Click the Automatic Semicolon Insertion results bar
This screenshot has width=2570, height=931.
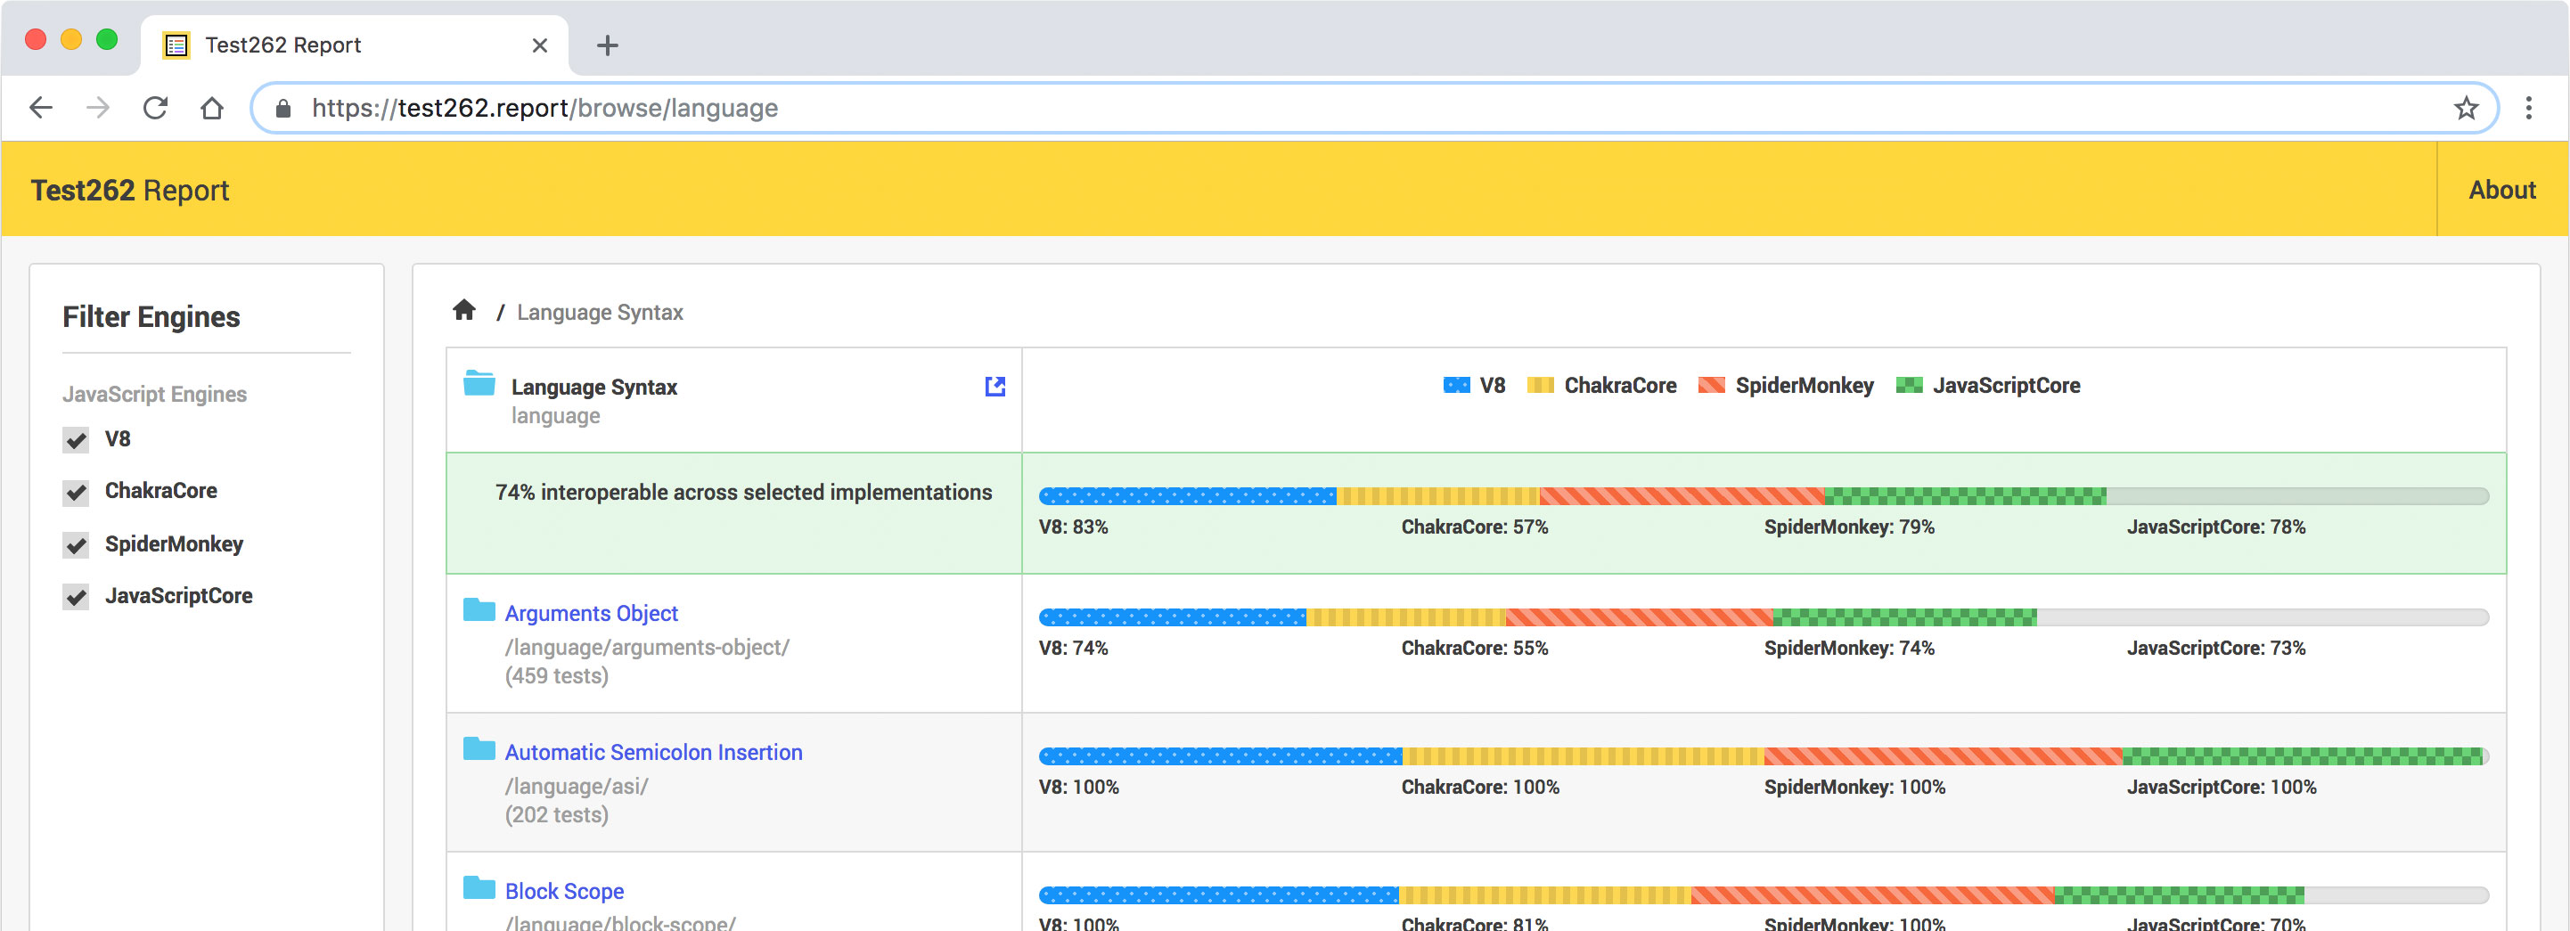pos(1763,756)
